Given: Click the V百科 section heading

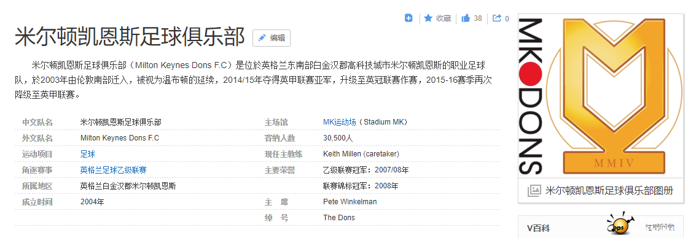Looking at the screenshot, I should click(538, 228).
